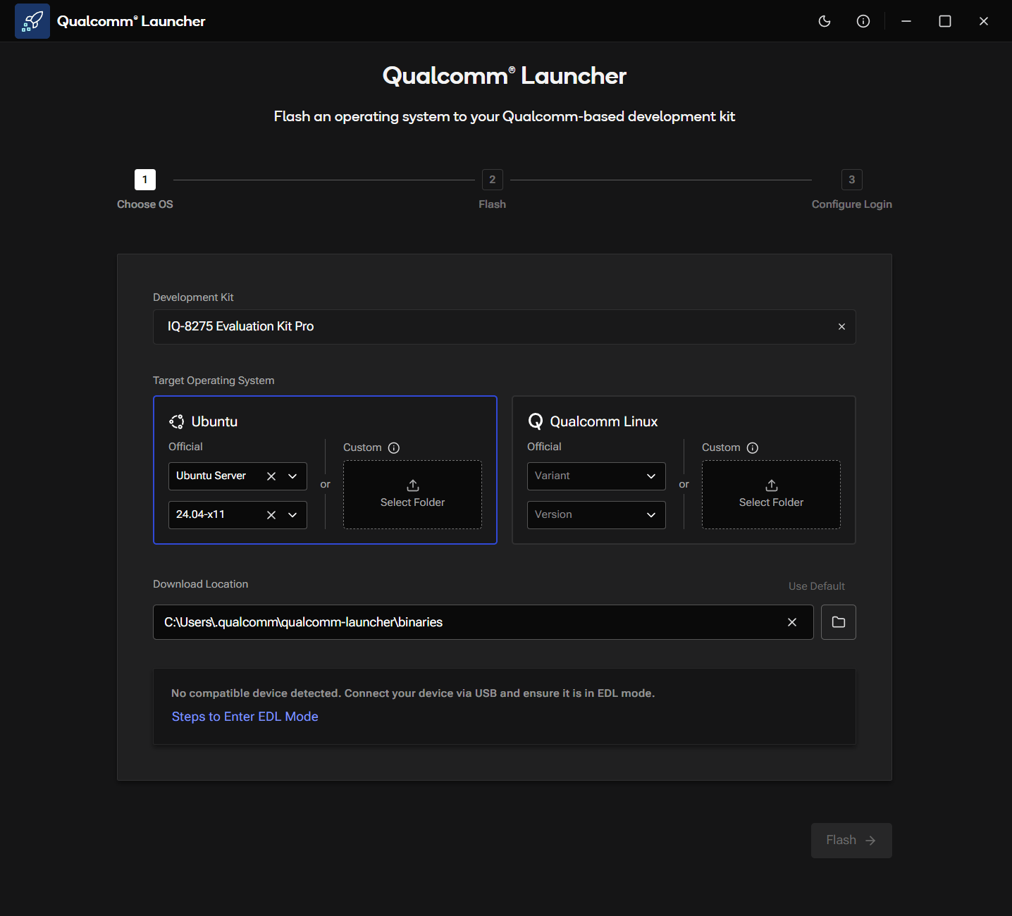Click the info icon next to Ubuntu Custom
Image resolution: width=1012 pixels, height=916 pixels.
(x=394, y=448)
